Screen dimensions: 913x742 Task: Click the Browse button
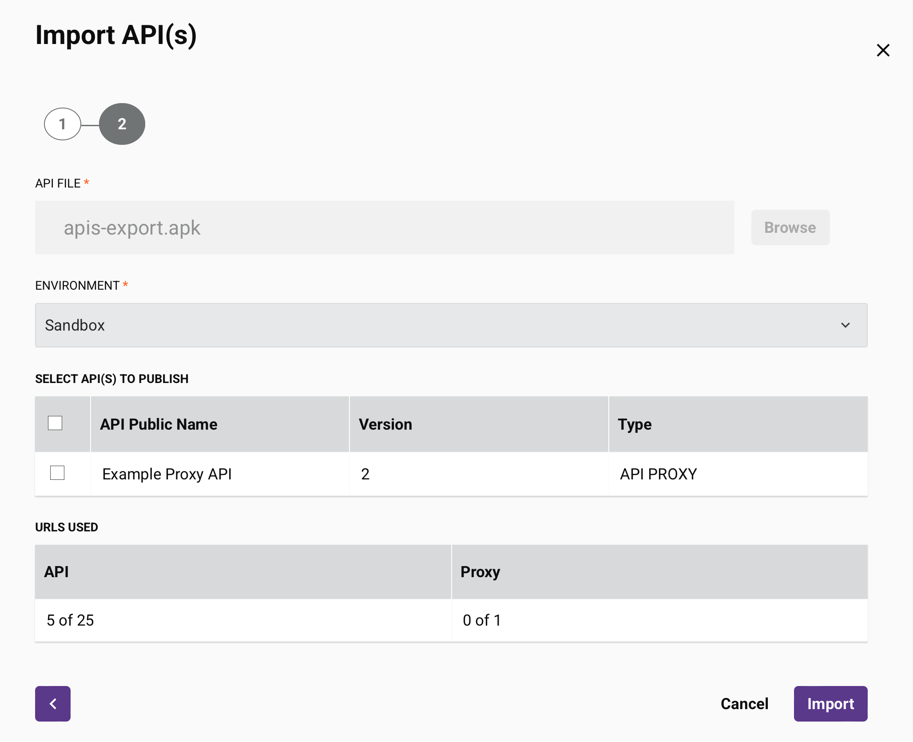click(790, 227)
